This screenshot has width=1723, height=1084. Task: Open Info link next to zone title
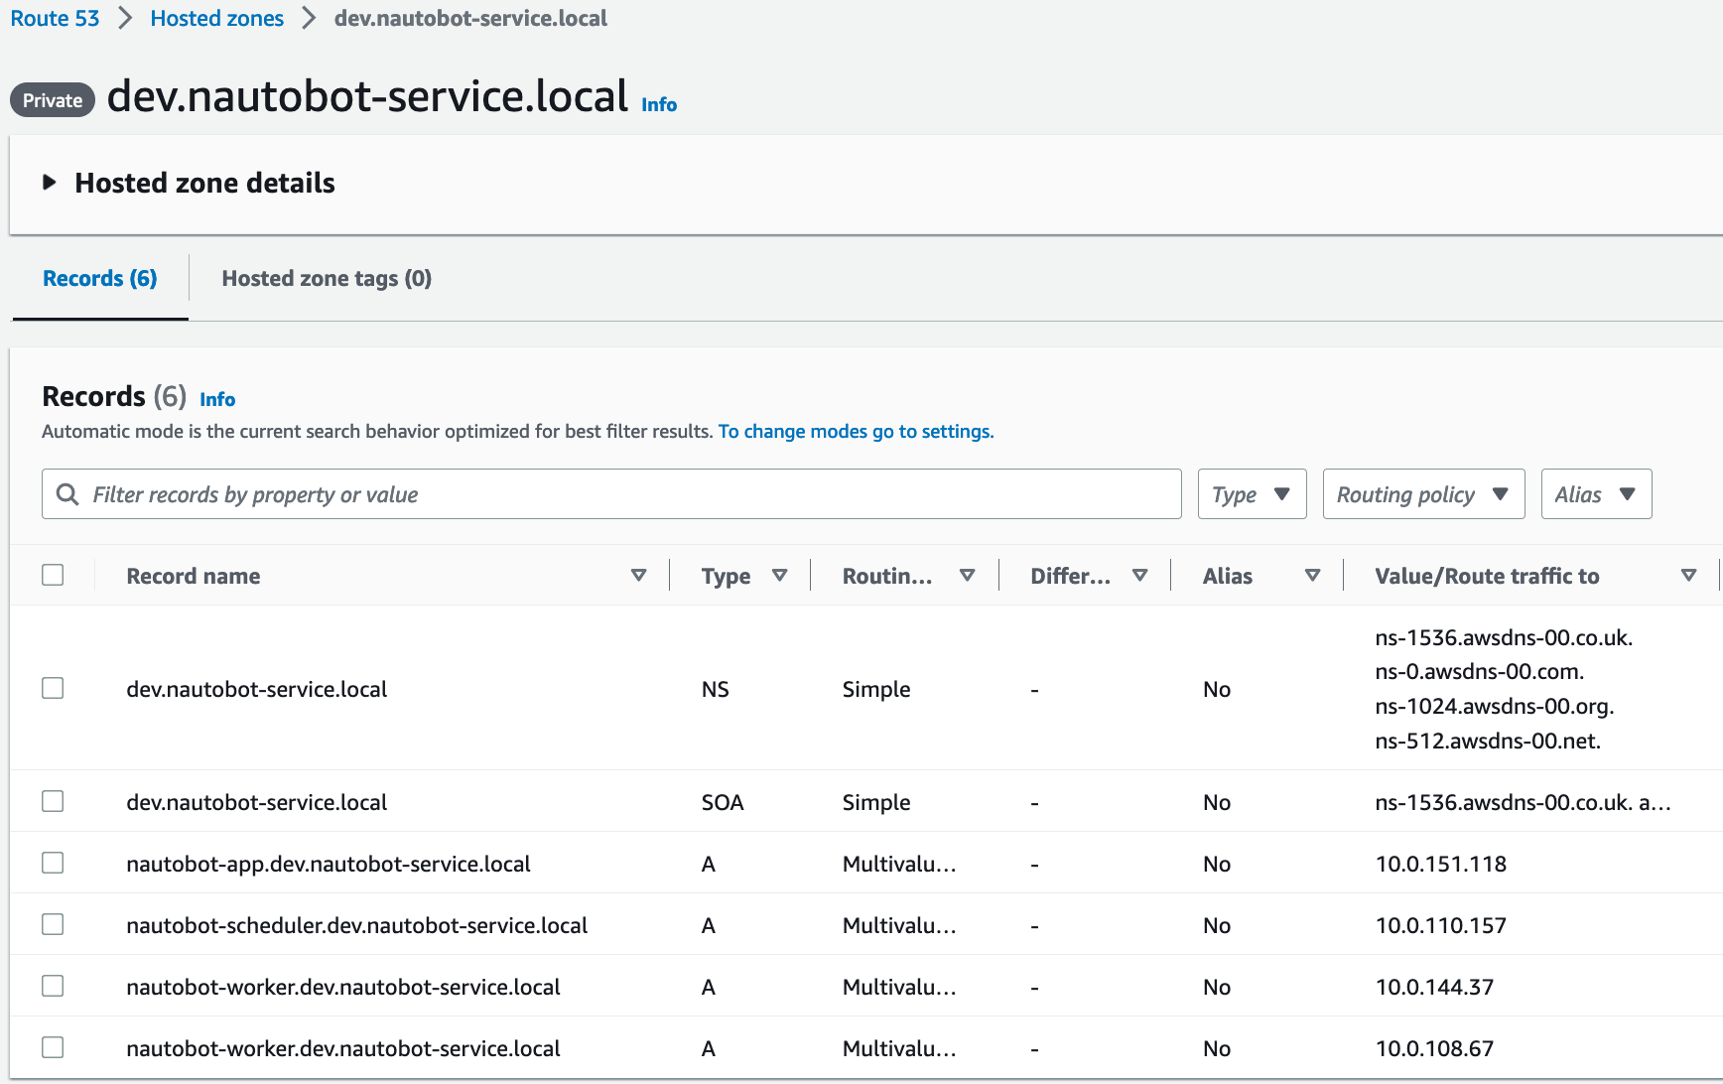click(659, 104)
